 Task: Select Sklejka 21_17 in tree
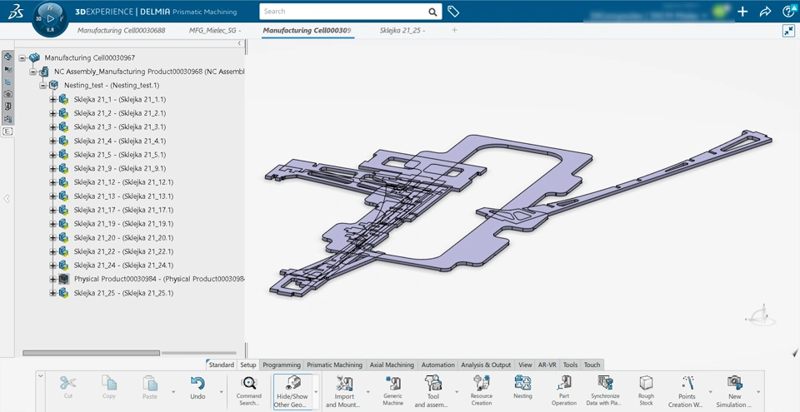pyautogui.click(x=123, y=210)
